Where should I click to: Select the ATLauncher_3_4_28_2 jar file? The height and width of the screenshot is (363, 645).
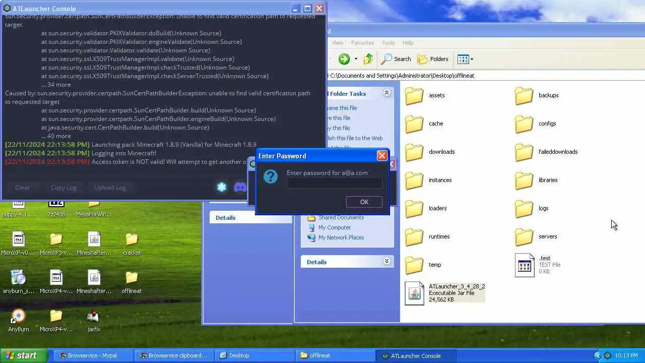tap(445, 293)
